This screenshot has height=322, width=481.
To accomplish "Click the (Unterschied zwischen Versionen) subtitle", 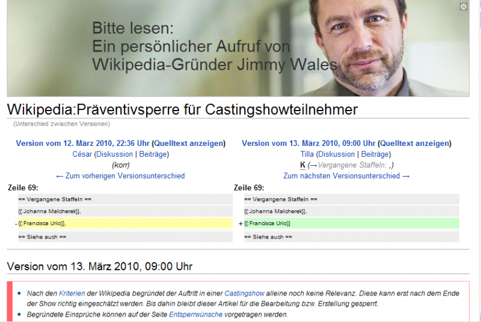I will [x=61, y=124].
